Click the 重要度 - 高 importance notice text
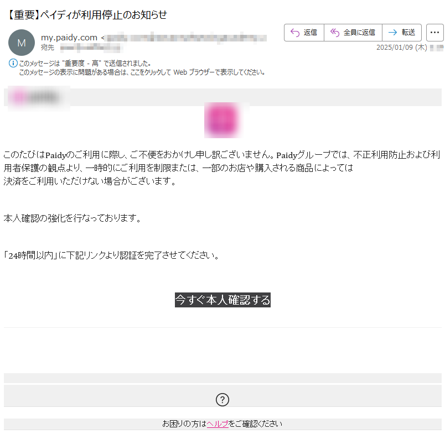The height and width of the screenshot is (434, 445). click(x=85, y=63)
